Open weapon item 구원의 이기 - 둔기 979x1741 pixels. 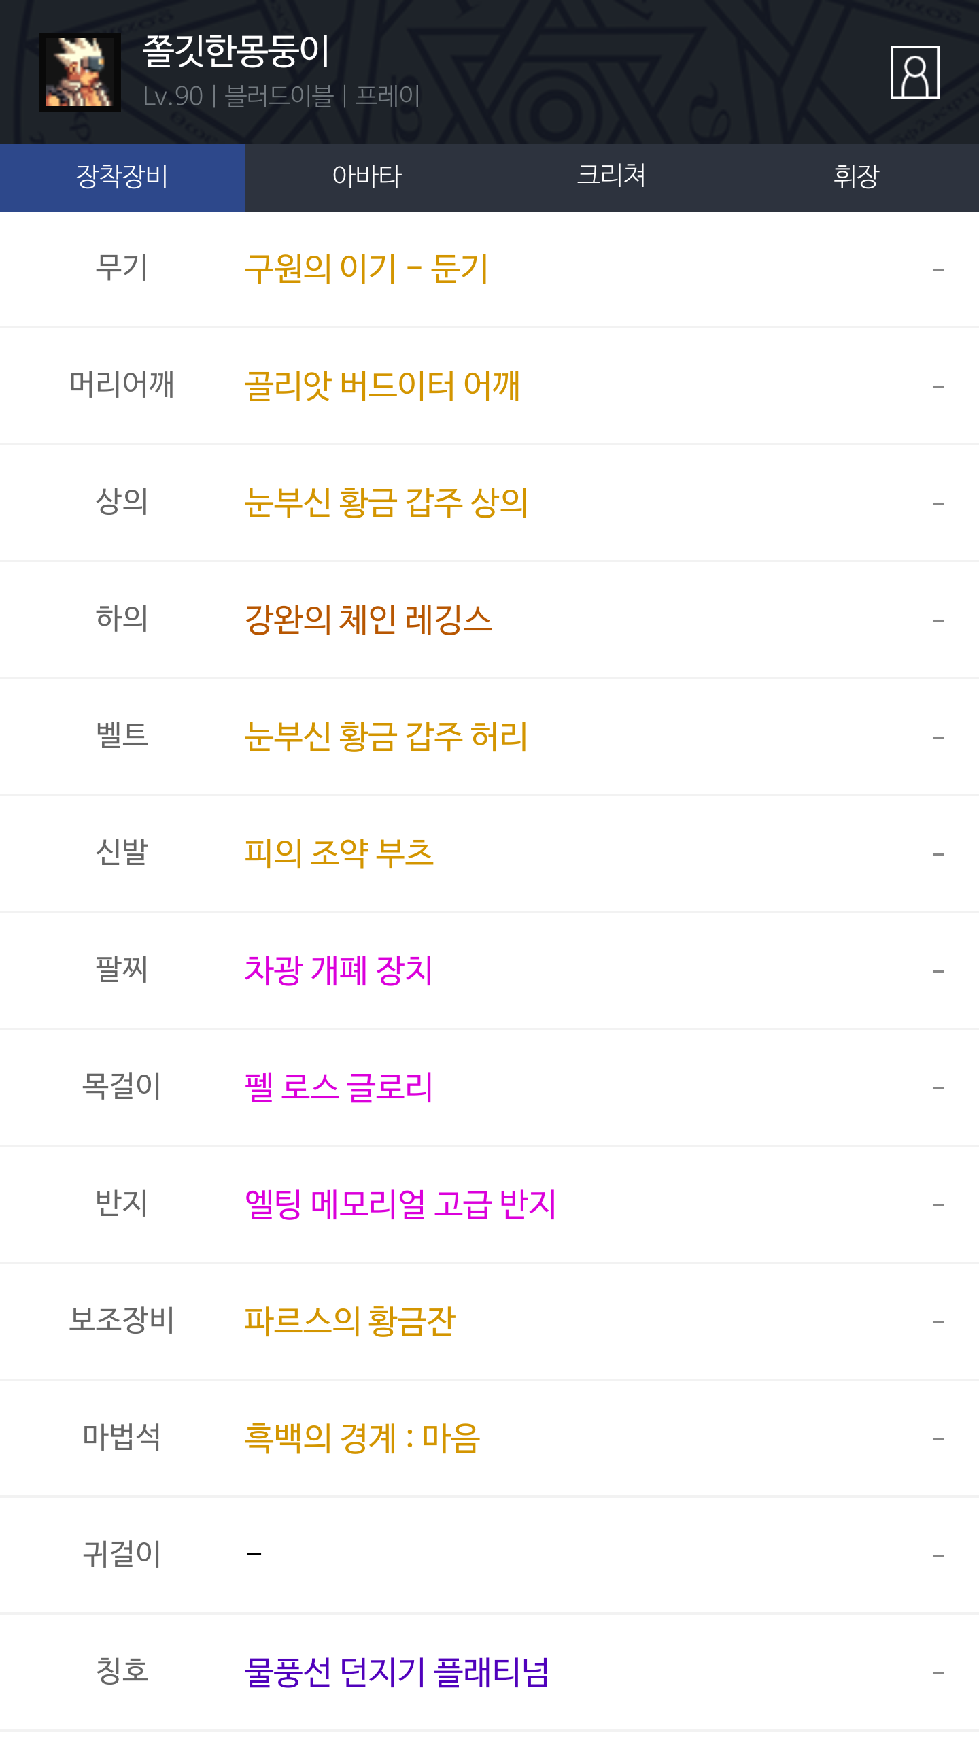coord(366,269)
